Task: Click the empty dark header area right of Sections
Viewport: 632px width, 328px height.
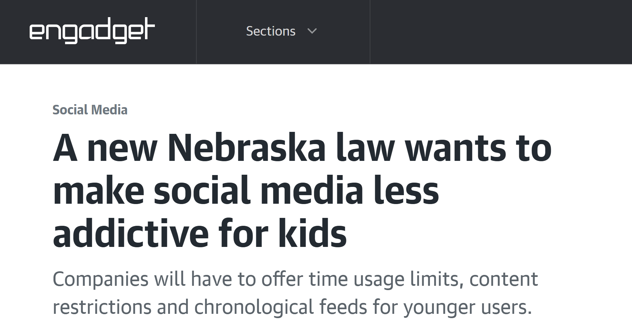Action: [500, 31]
